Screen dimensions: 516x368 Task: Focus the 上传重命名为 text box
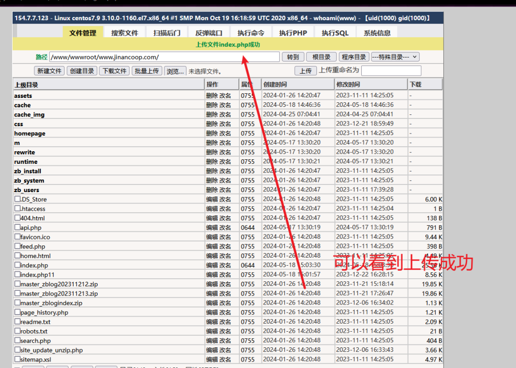(x=391, y=71)
